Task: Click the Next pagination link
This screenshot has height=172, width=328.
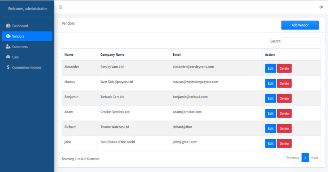Action: coord(314,157)
